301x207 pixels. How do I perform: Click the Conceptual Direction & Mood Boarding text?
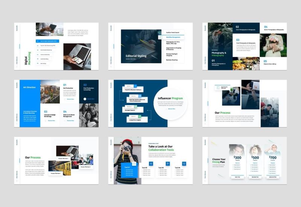(x=30, y=112)
